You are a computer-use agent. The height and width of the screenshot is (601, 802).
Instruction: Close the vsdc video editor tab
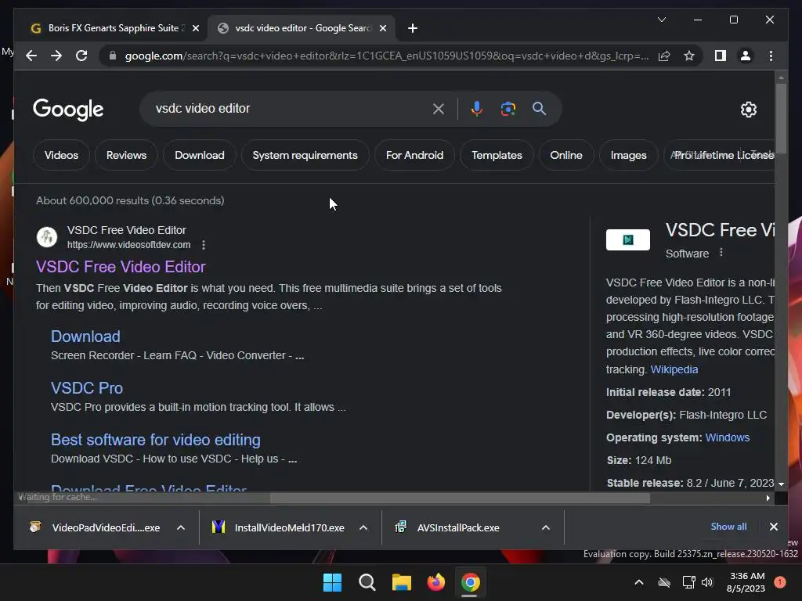click(x=382, y=28)
